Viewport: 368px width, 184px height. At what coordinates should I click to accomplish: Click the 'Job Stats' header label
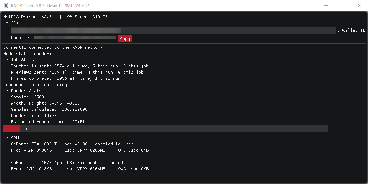pyautogui.click(x=22, y=60)
